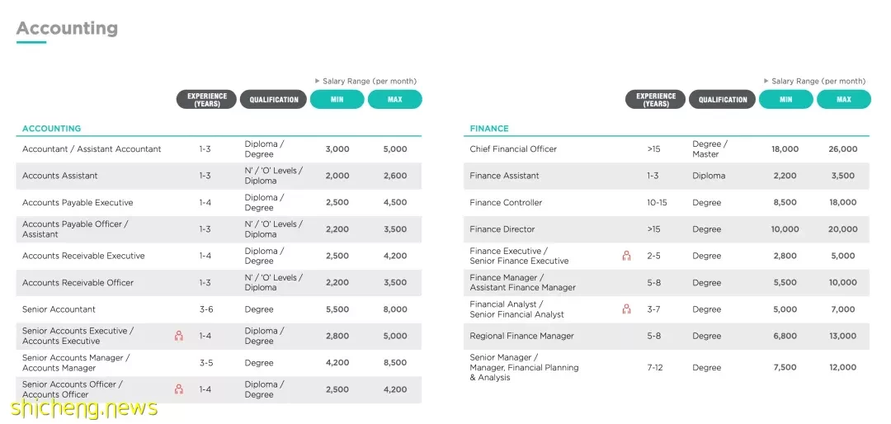Click the red person icon beside Senior Accounts Officer

click(x=179, y=389)
